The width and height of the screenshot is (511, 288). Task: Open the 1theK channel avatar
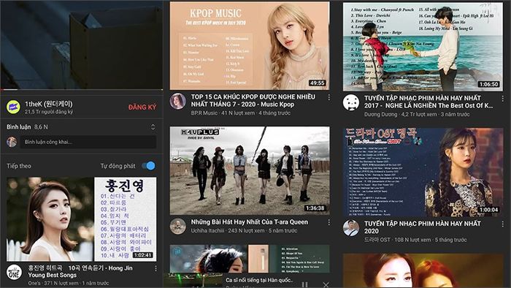click(x=13, y=107)
